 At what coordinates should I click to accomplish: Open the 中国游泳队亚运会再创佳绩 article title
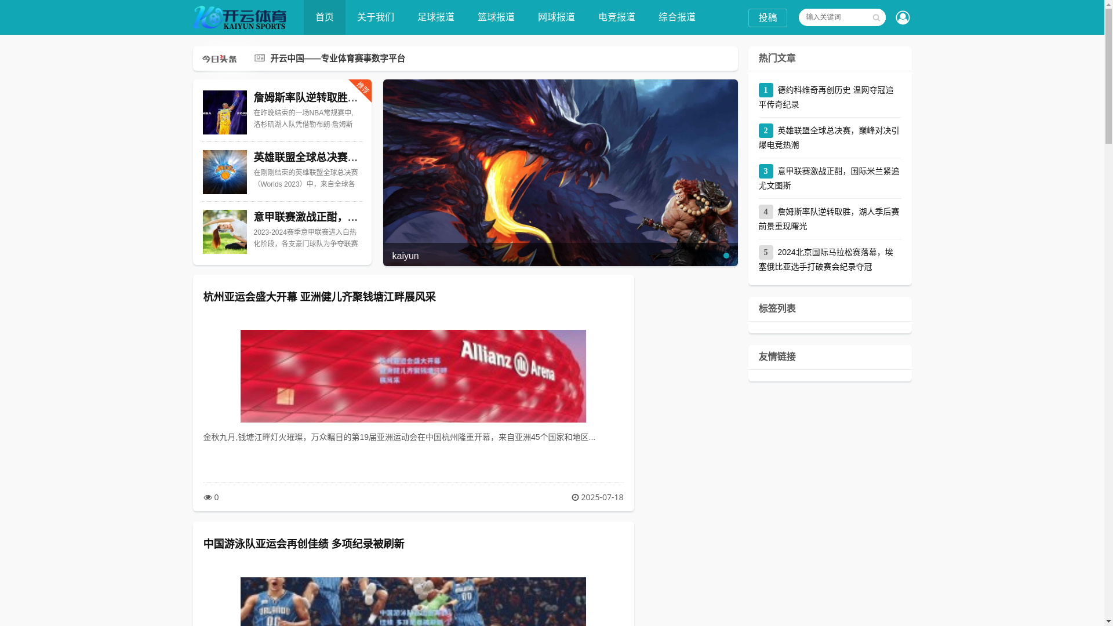(304, 544)
